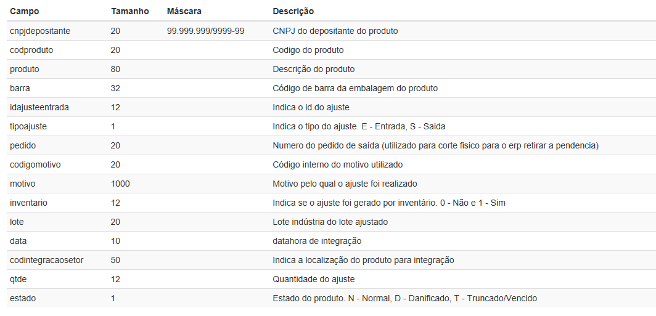Screen dimensions: 656x316
Task: Select the cnpjdepositante field name
Action: pyautogui.click(x=40, y=31)
